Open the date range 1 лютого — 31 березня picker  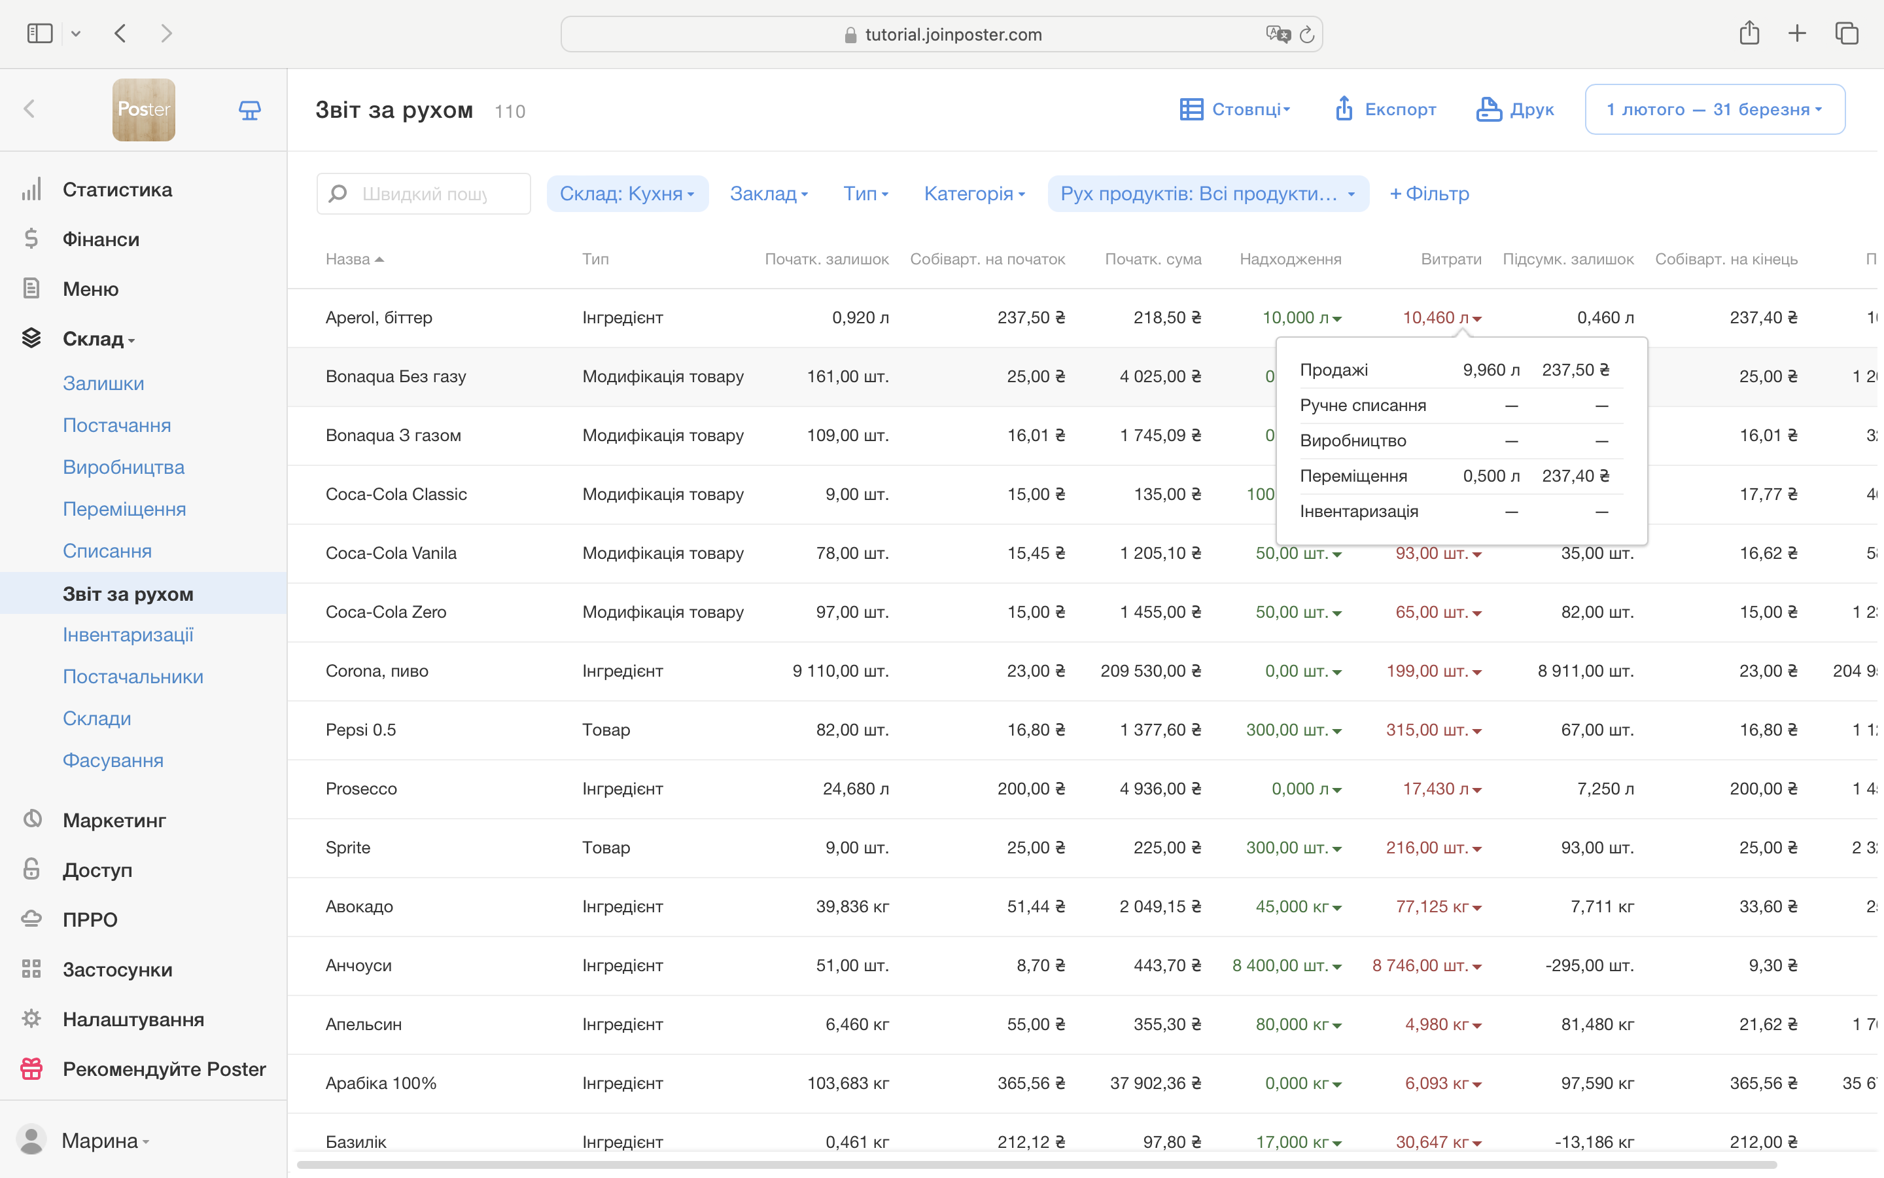[1715, 110]
